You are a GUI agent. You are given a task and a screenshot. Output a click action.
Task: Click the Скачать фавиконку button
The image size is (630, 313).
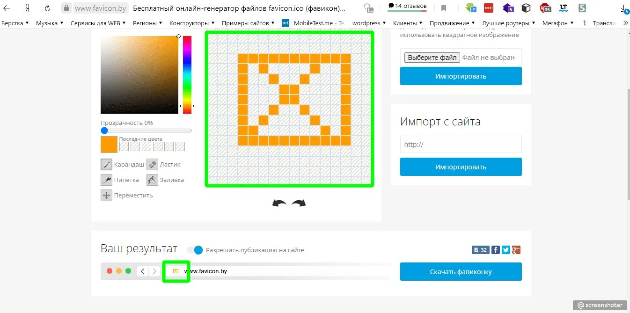coord(461,271)
